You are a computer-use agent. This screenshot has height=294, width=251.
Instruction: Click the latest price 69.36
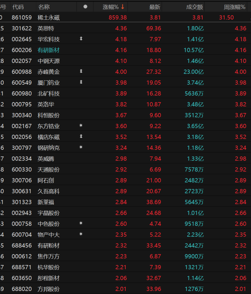coord(154,28)
